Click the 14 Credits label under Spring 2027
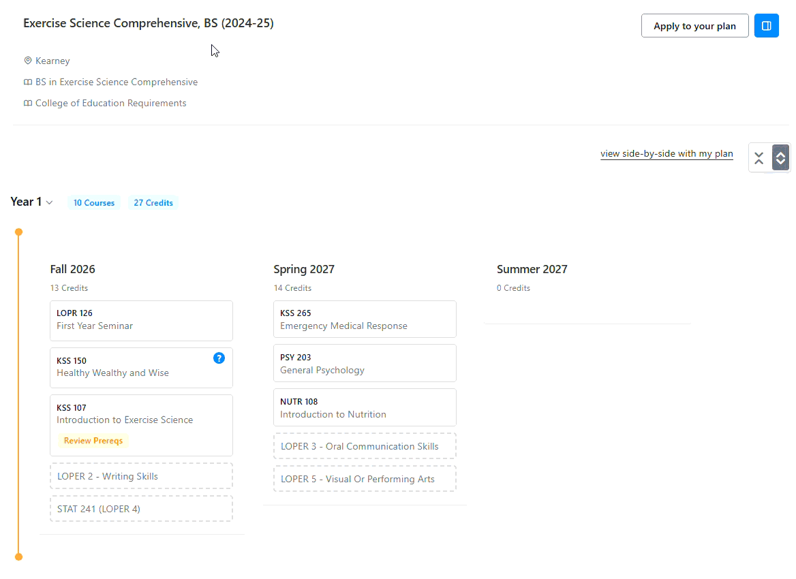This screenshot has width=796, height=579. click(292, 287)
